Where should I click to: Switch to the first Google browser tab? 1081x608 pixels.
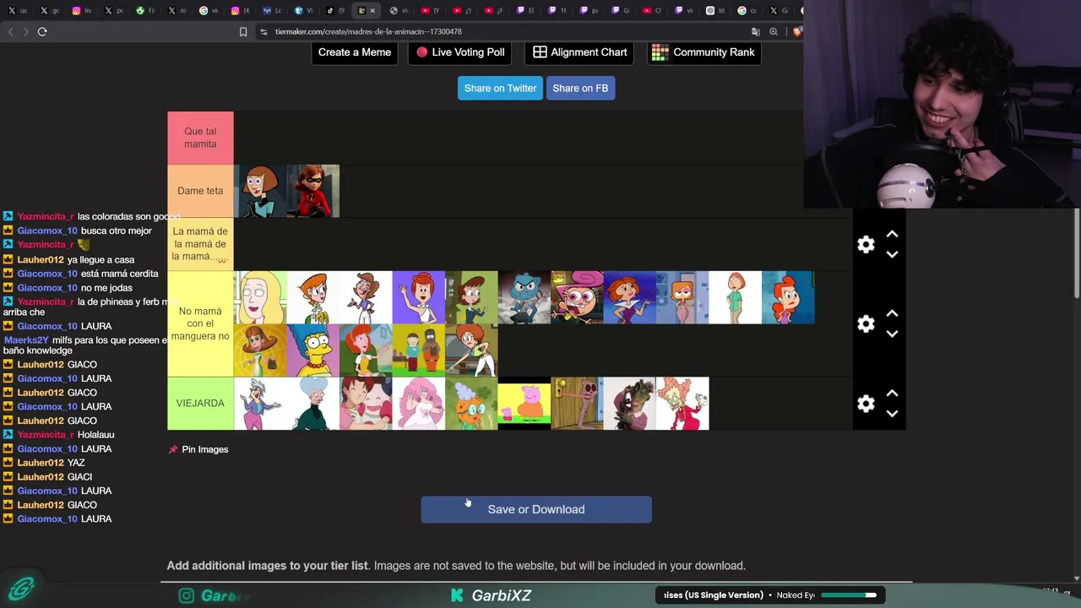click(x=203, y=11)
